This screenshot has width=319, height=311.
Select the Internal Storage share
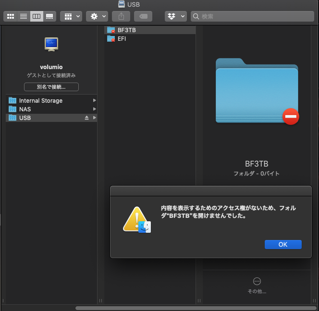(51, 101)
